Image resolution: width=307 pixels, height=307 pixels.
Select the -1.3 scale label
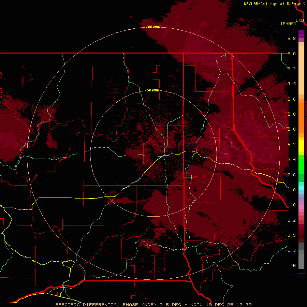pos(290,250)
